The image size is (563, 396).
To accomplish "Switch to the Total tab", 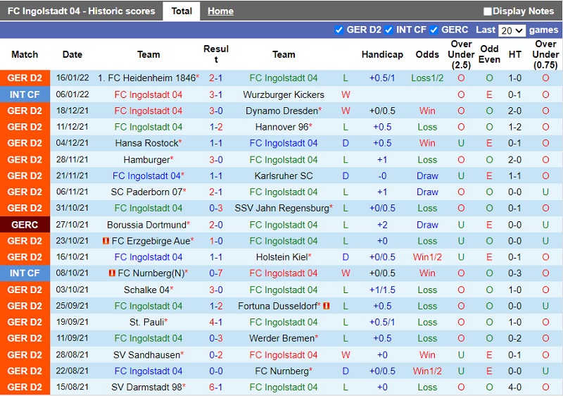I will pyautogui.click(x=182, y=11).
